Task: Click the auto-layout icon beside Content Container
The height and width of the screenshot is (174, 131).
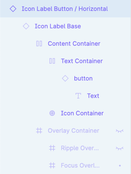Action: click(39, 44)
